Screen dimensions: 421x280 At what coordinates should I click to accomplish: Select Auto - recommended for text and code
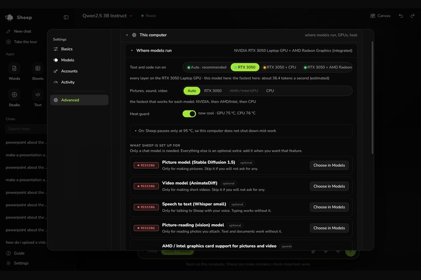[207, 67]
